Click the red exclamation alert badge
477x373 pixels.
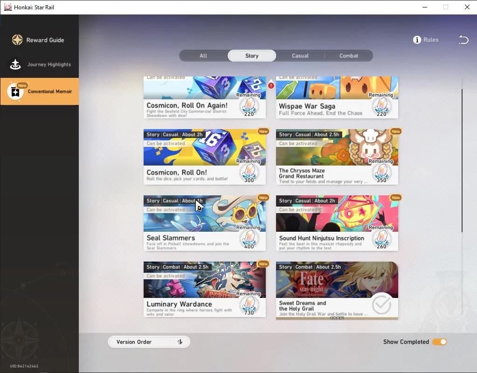coord(271,85)
